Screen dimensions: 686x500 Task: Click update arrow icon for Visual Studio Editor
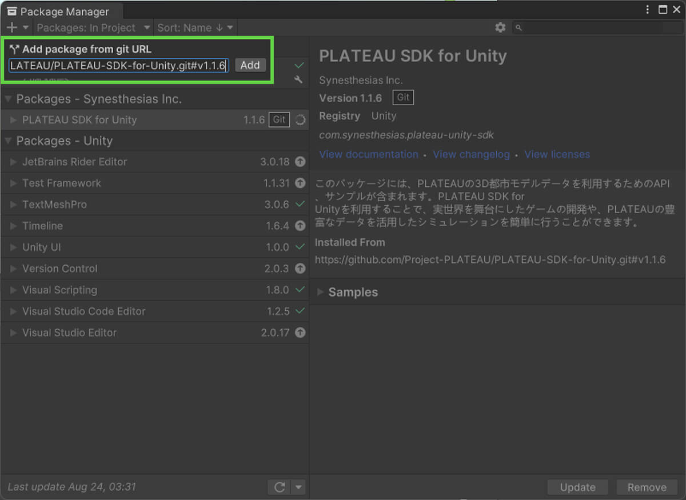(x=300, y=333)
